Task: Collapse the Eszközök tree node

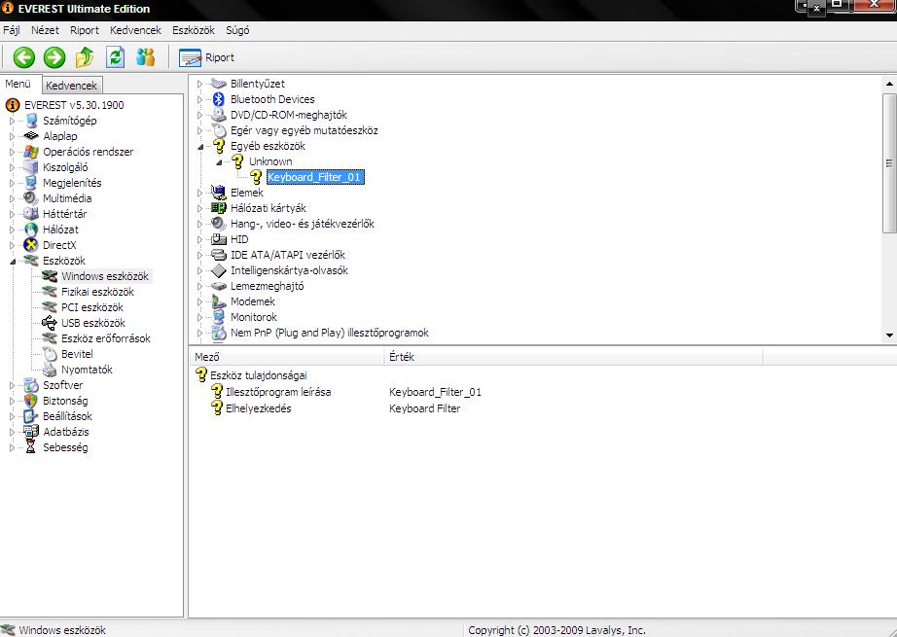Action: (12, 261)
